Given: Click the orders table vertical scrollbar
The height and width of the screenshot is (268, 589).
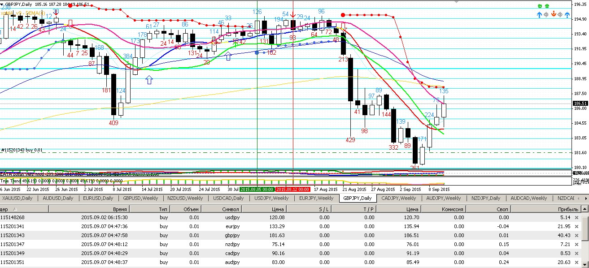Looking at the screenshot, I should point(585,237).
